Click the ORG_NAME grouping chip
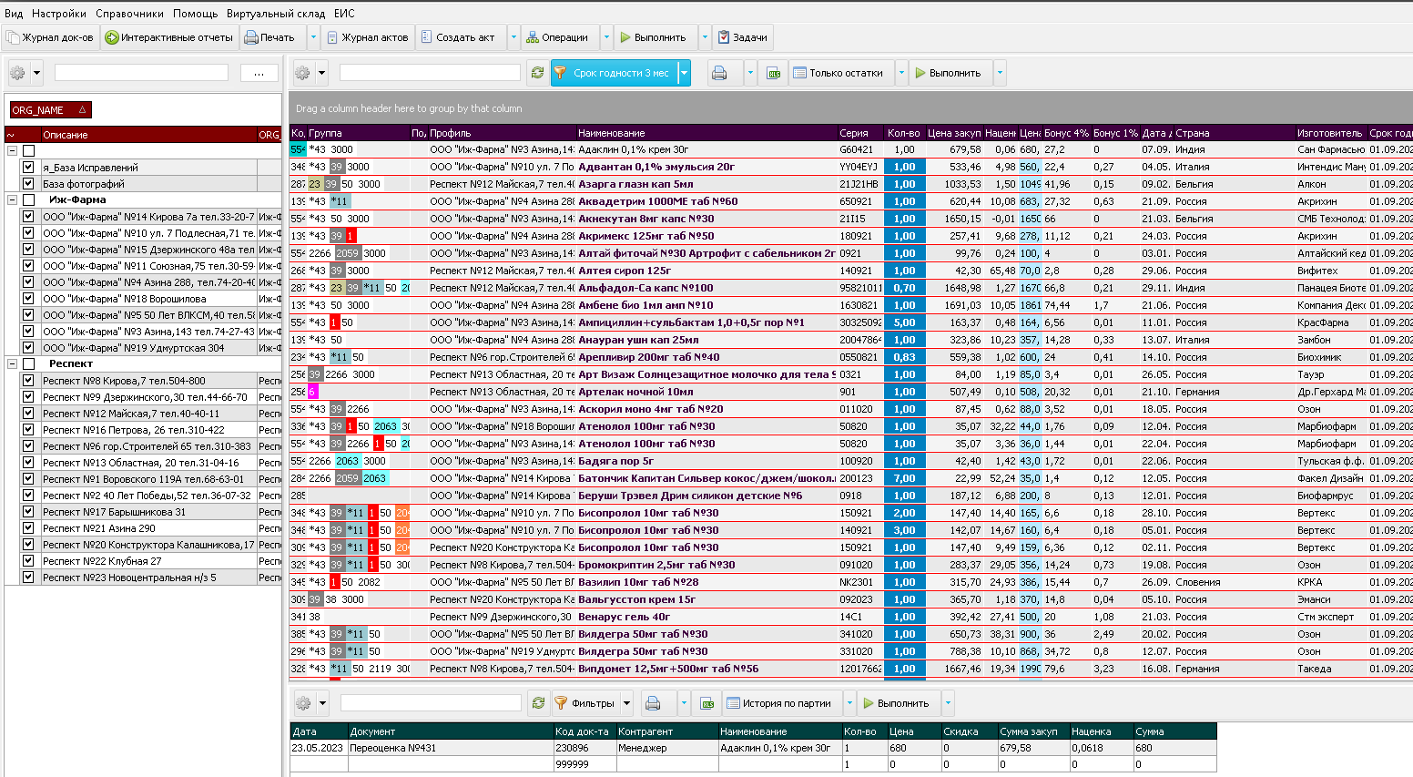Viewport: 1413px width, 777px height. [50, 110]
